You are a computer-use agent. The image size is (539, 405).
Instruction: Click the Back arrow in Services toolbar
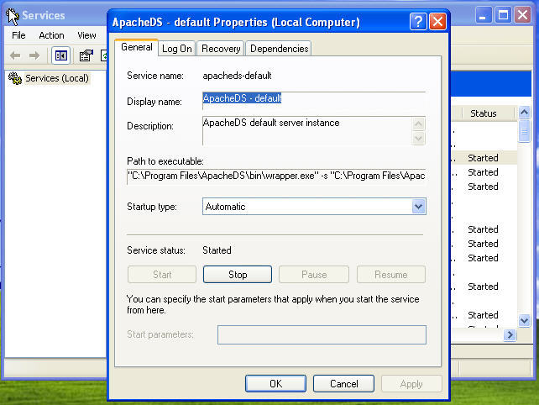[x=15, y=55]
